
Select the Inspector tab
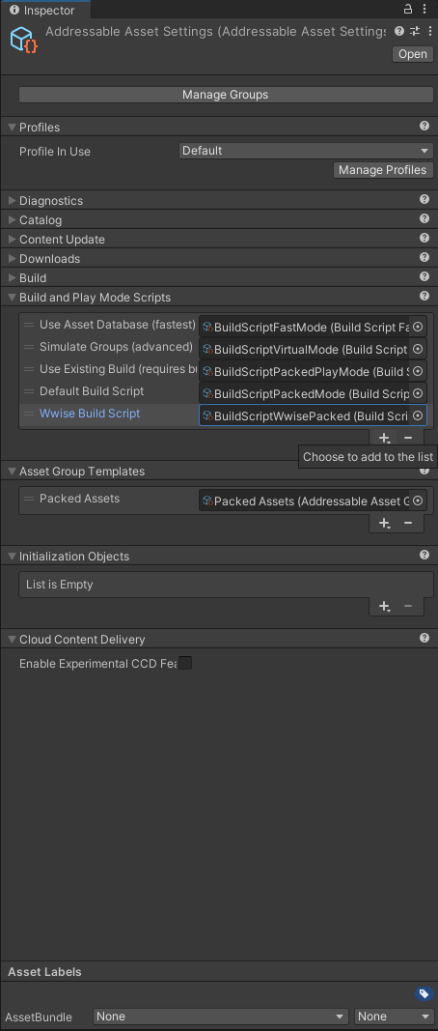[x=45, y=10]
